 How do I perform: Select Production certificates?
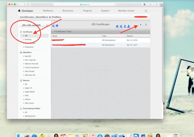pos(29,47)
